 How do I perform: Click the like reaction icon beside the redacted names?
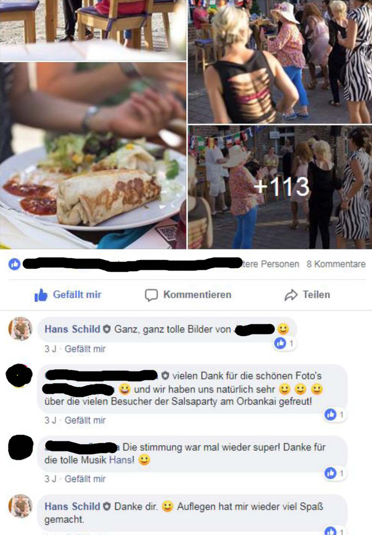click(14, 264)
